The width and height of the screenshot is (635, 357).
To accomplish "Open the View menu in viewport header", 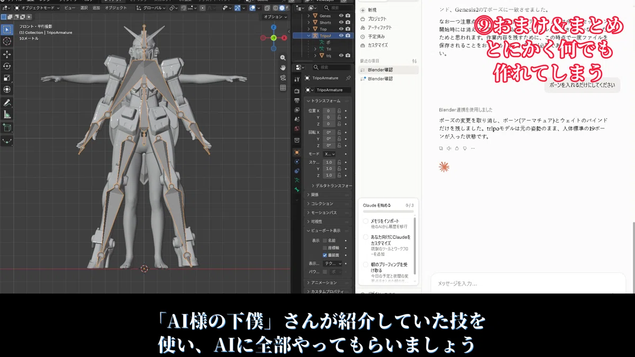I will (69, 8).
